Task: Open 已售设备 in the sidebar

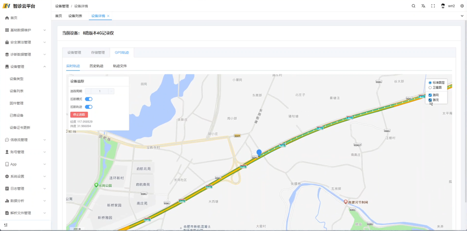Action: click(x=17, y=115)
